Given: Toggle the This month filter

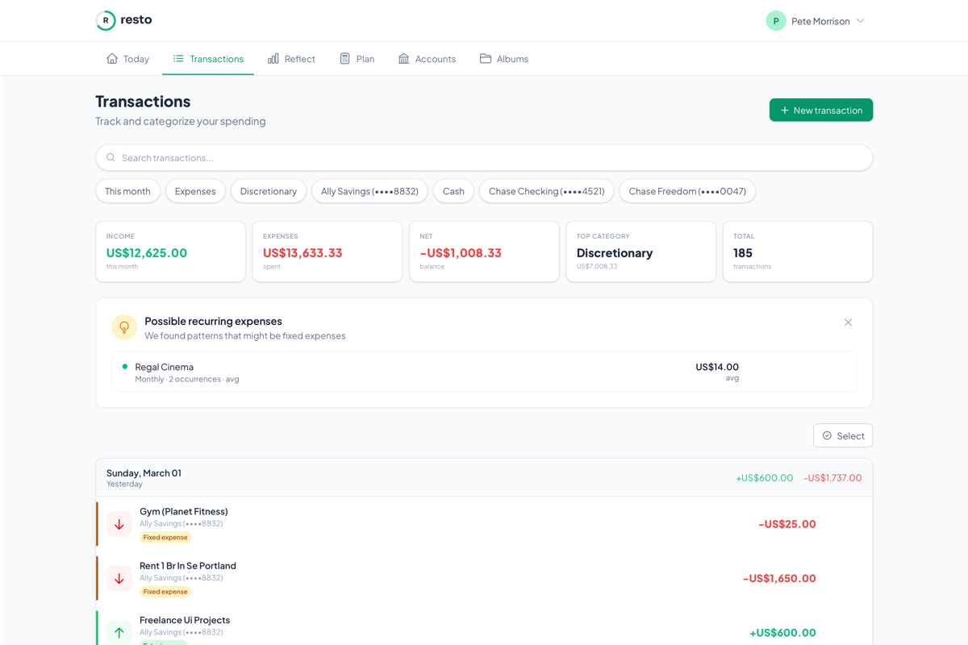Looking at the screenshot, I should tap(127, 191).
